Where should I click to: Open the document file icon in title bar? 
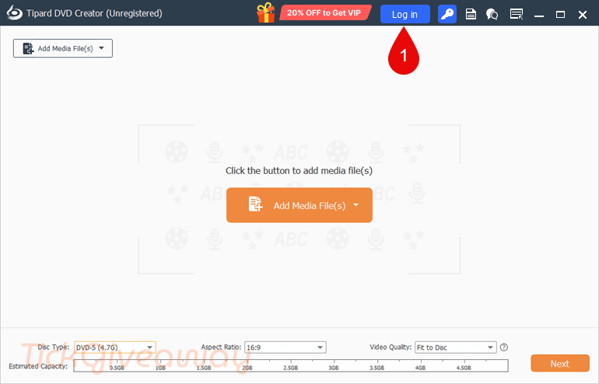pos(471,15)
